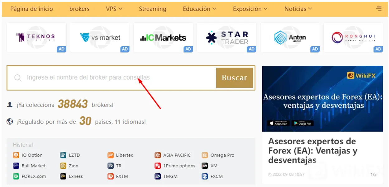Open the Libertex broker icon

point(111,155)
